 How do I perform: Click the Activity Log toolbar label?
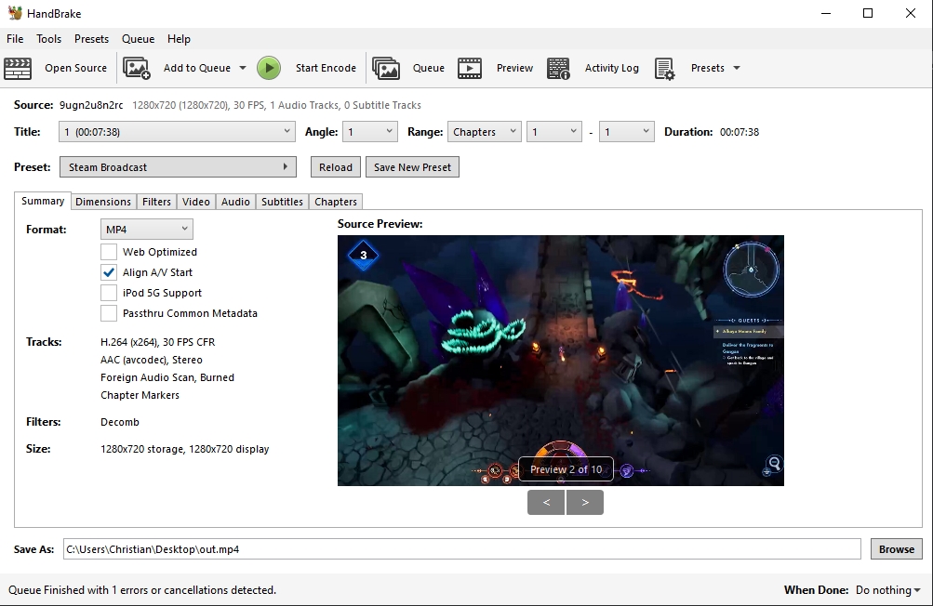[x=612, y=68]
